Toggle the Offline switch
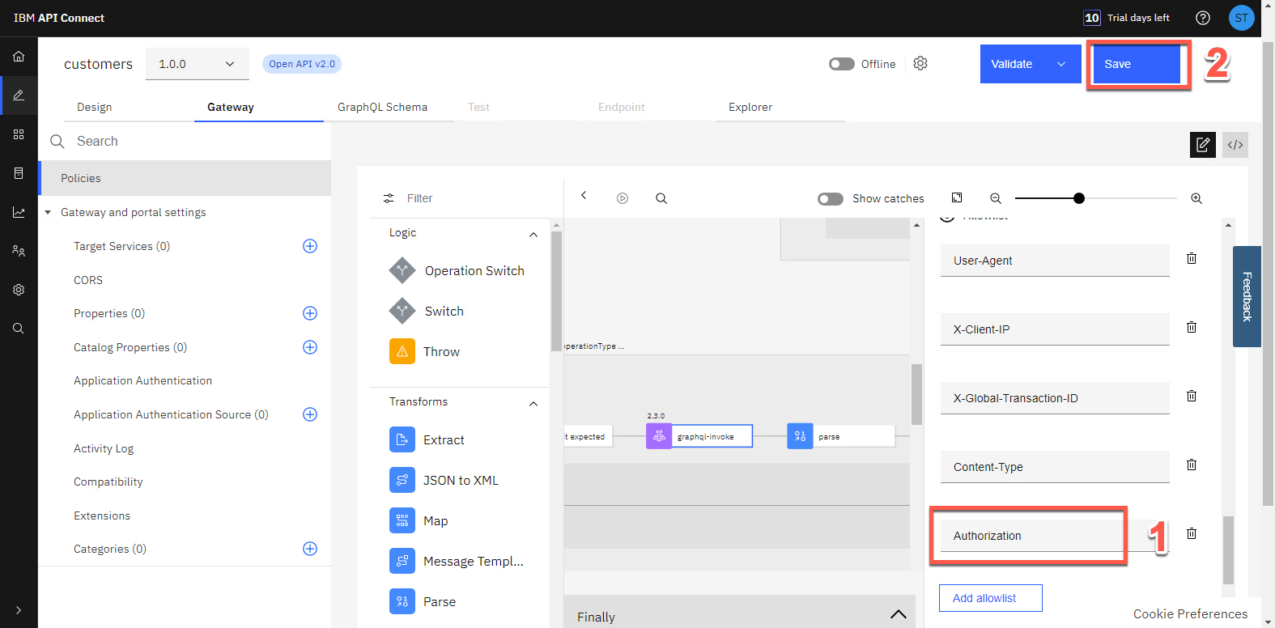The height and width of the screenshot is (628, 1275). pos(842,64)
